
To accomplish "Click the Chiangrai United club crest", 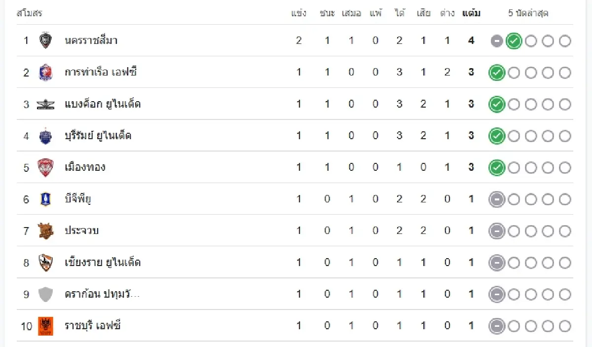I will (45, 262).
